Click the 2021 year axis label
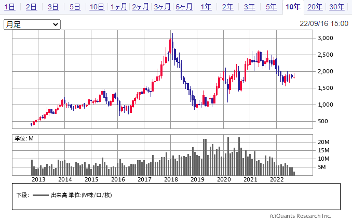352x221 pixels. [x=250, y=179]
